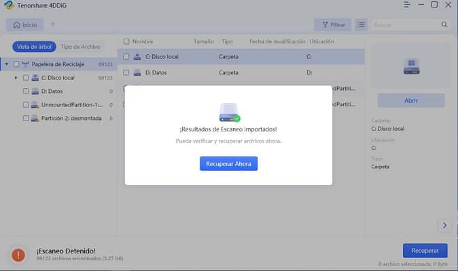The height and width of the screenshot is (271, 458).
Task: Click the imported-scan drive icon in dialog
Action: (x=229, y=112)
